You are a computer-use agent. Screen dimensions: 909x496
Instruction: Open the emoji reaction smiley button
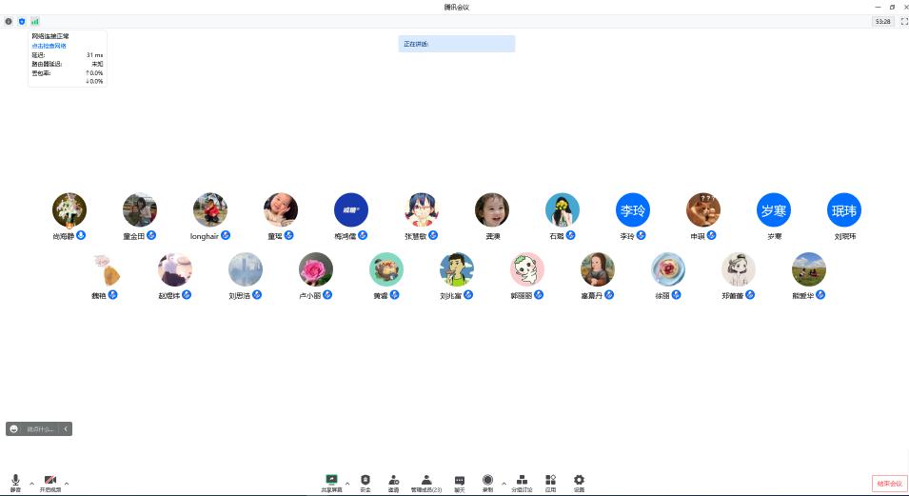tap(14, 428)
